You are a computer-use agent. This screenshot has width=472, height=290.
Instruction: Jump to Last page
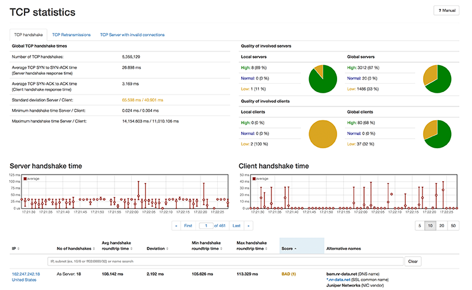(236, 226)
